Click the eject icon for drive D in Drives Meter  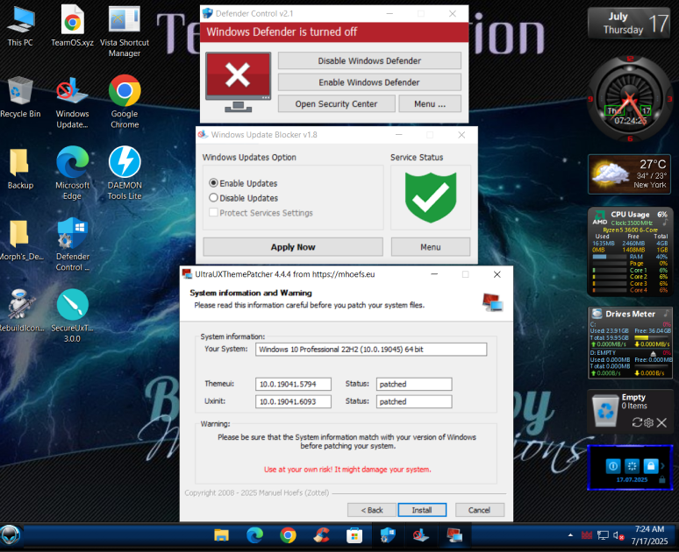(653, 353)
